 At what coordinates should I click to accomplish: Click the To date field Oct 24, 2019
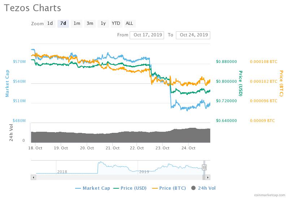[x=193, y=35]
